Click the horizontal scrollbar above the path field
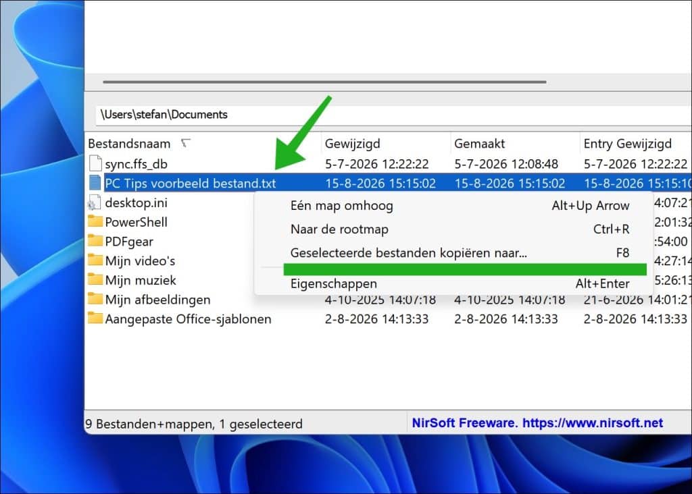The height and width of the screenshot is (494, 692). 324,82
